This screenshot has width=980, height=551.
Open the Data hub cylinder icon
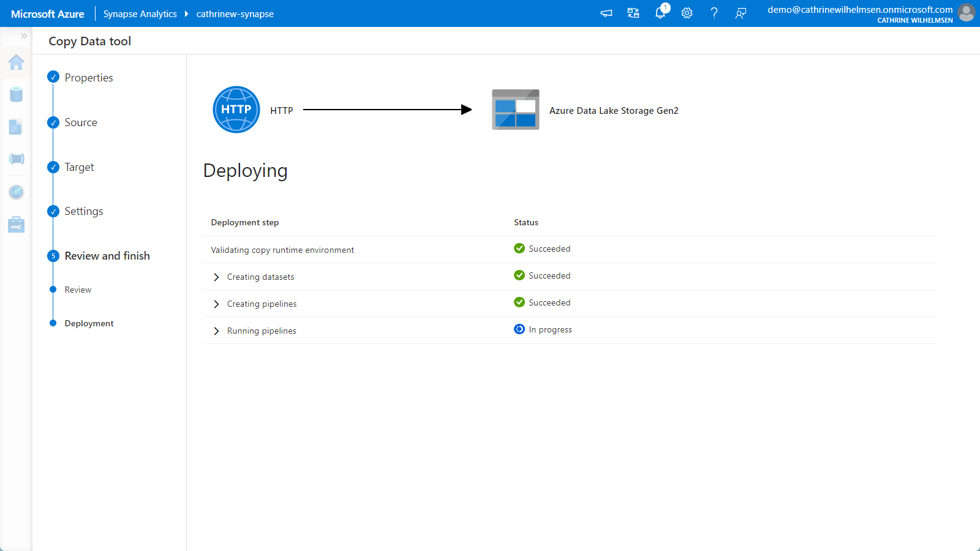point(17,94)
